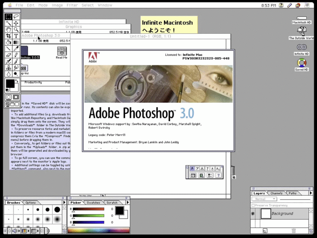317x238 pixels.
Task: Create new layer icon in Layers palette
Action: [265, 231]
